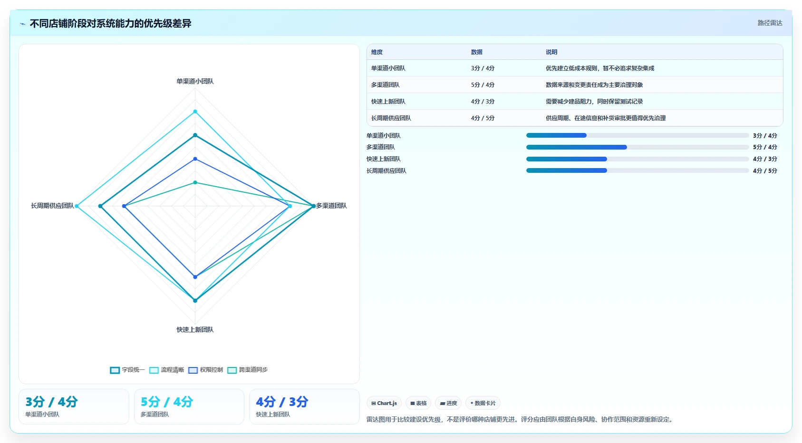Screen dimensions: 802x443
Task: Click the 权限控制 point on 单渠道小团队 axis
Action: click(x=195, y=159)
